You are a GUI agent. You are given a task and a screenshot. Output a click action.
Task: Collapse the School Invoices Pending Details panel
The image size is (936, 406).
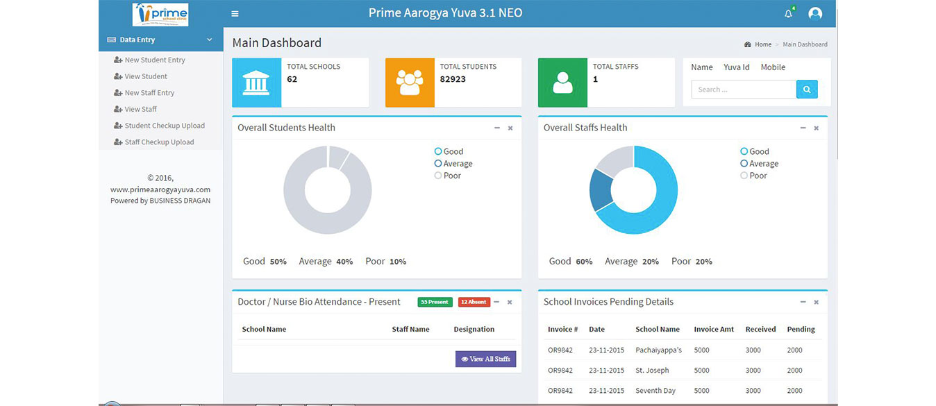(803, 302)
